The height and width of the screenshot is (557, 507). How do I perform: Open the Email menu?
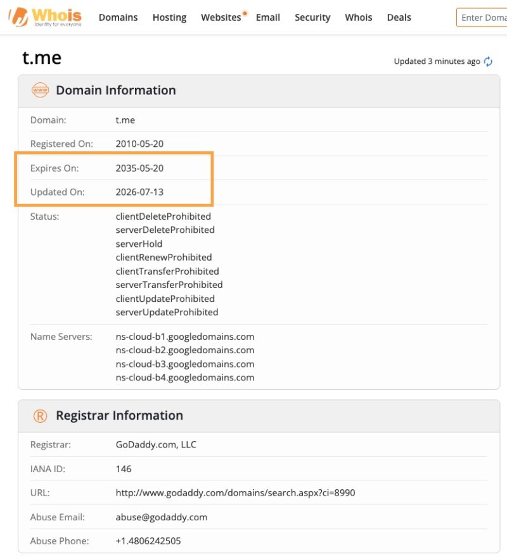click(268, 18)
